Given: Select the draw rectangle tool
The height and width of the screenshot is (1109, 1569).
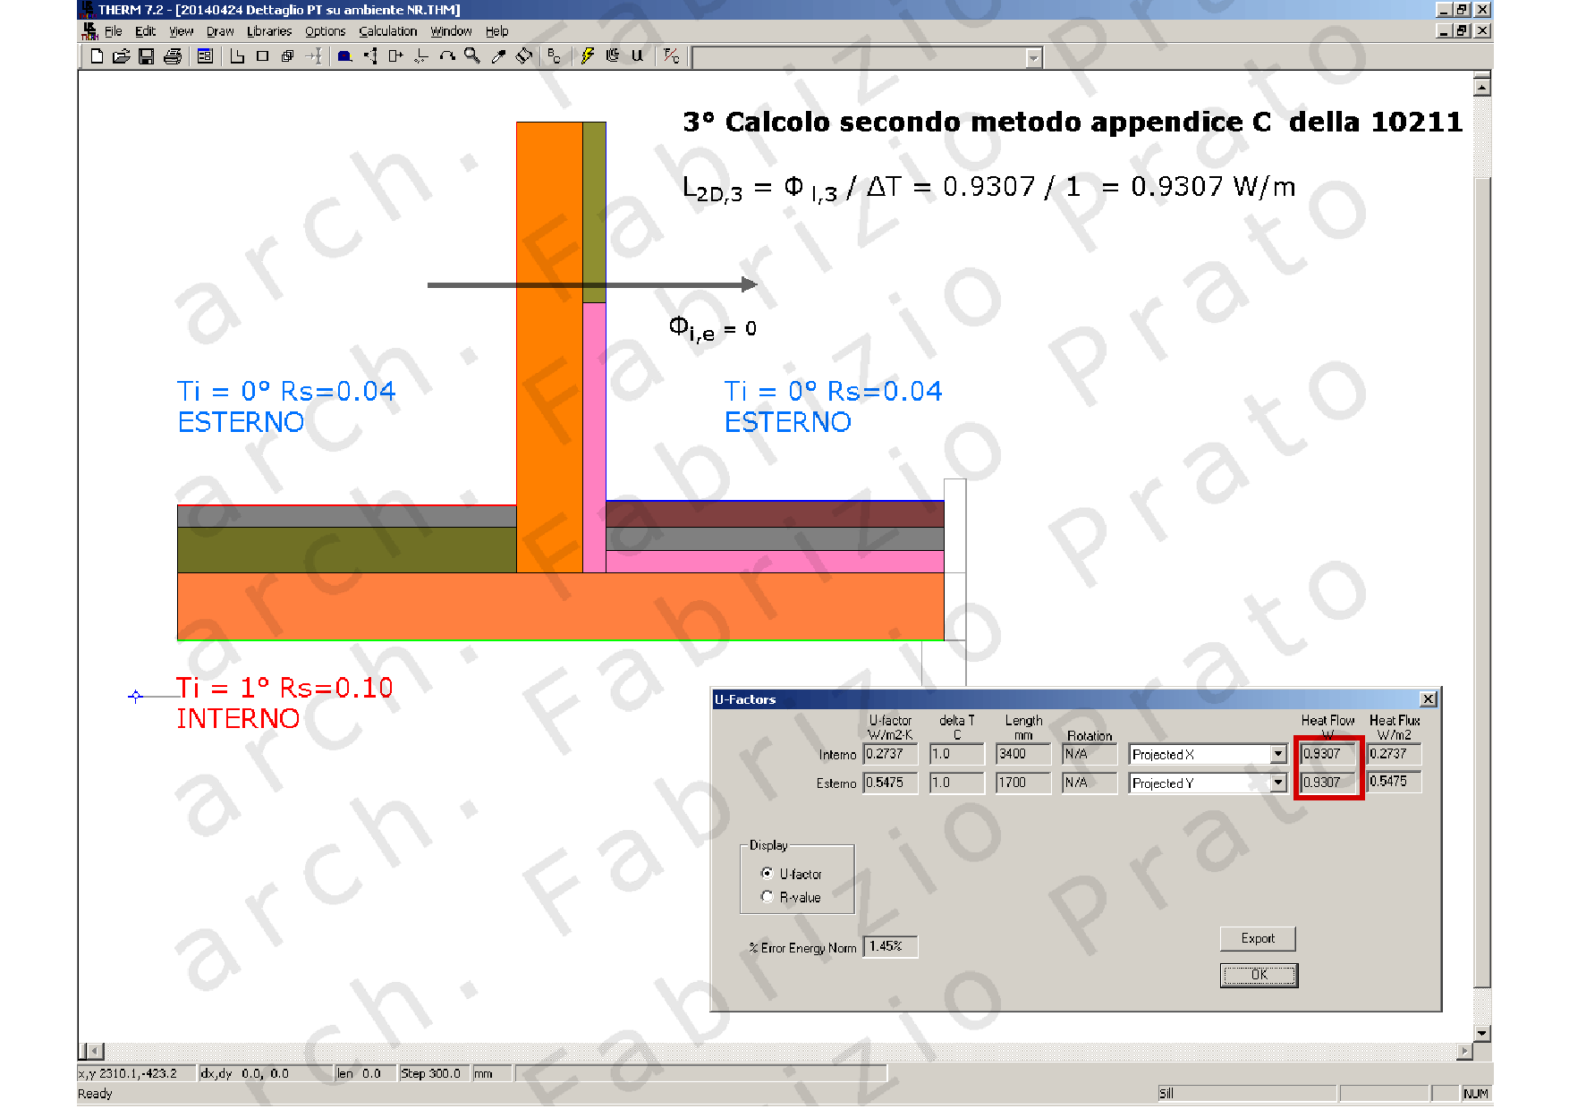Looking at the screenshot, I should tap(262, 56).
